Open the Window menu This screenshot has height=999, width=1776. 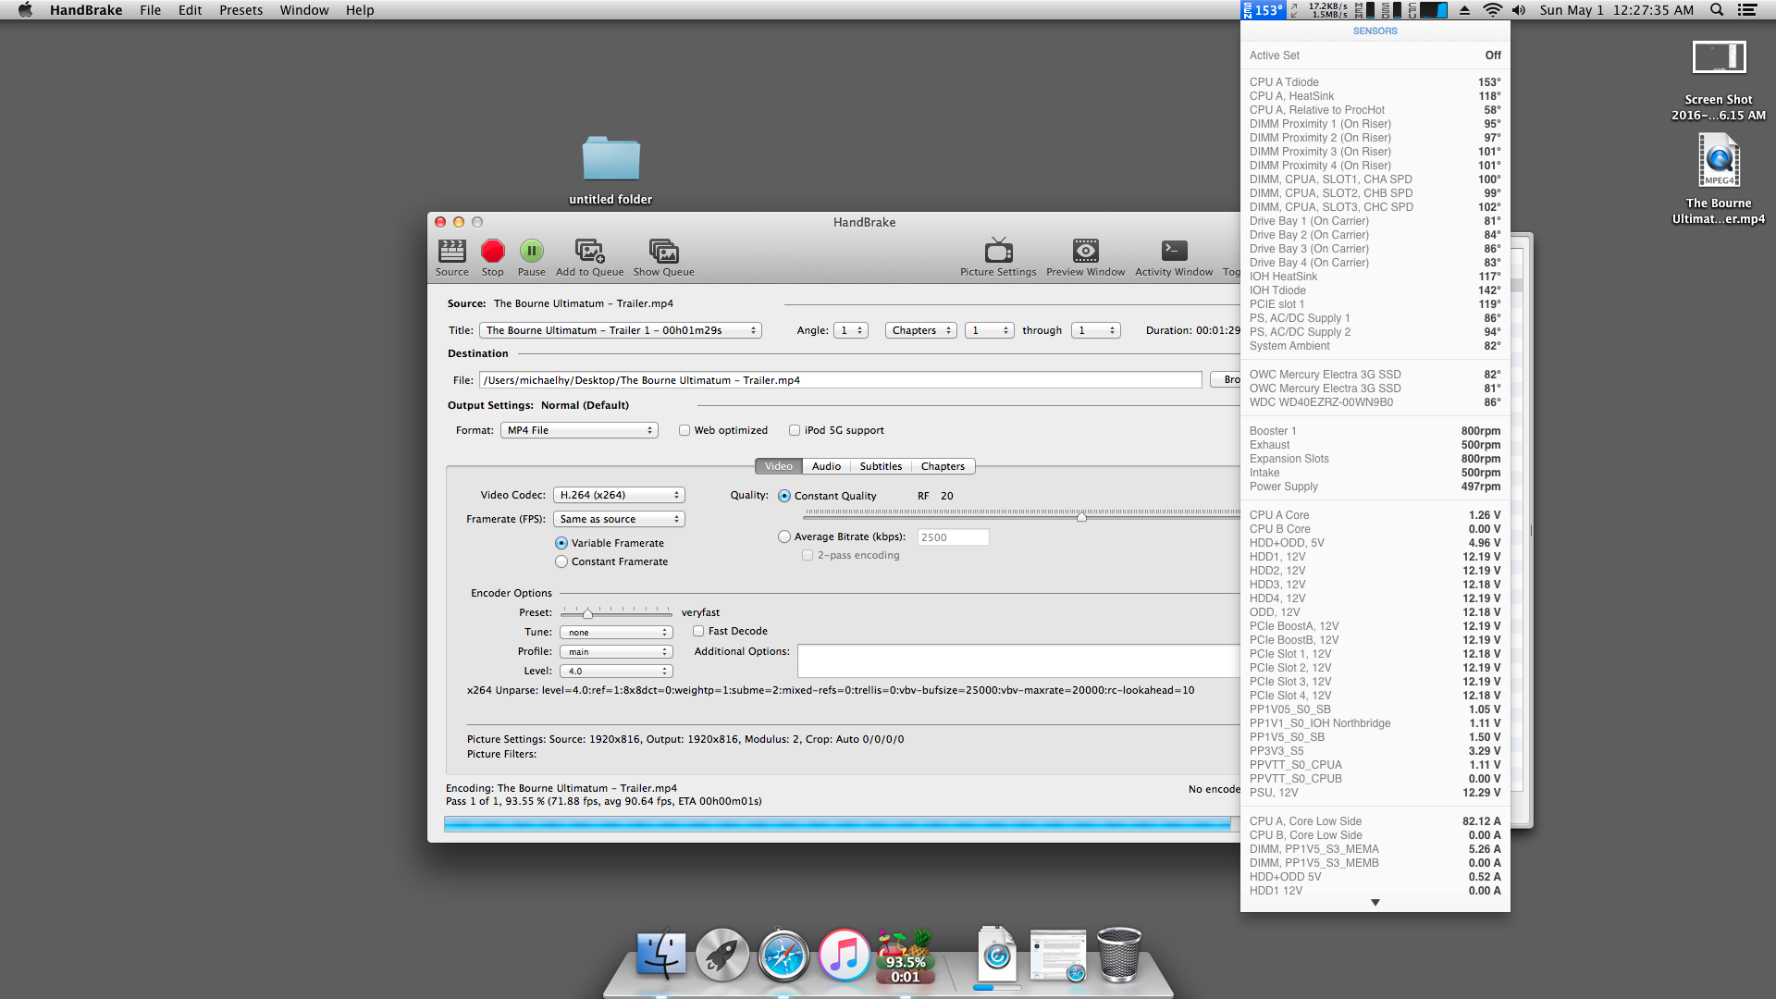click(x=304, y=10)
